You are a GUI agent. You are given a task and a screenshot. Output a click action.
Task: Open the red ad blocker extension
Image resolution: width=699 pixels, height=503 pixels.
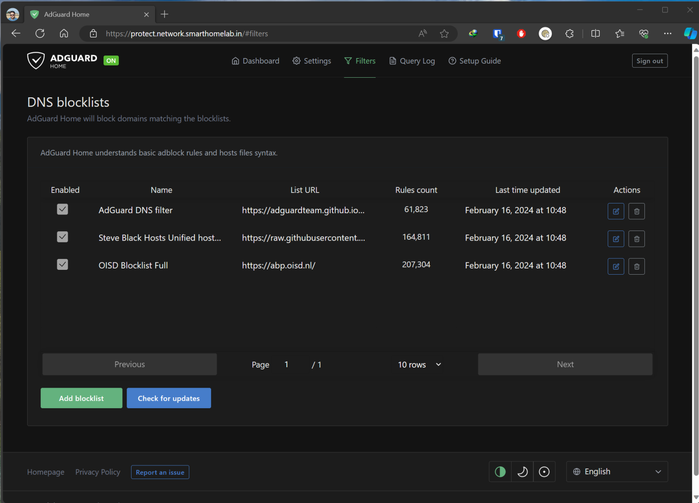(x=521, y=34)
